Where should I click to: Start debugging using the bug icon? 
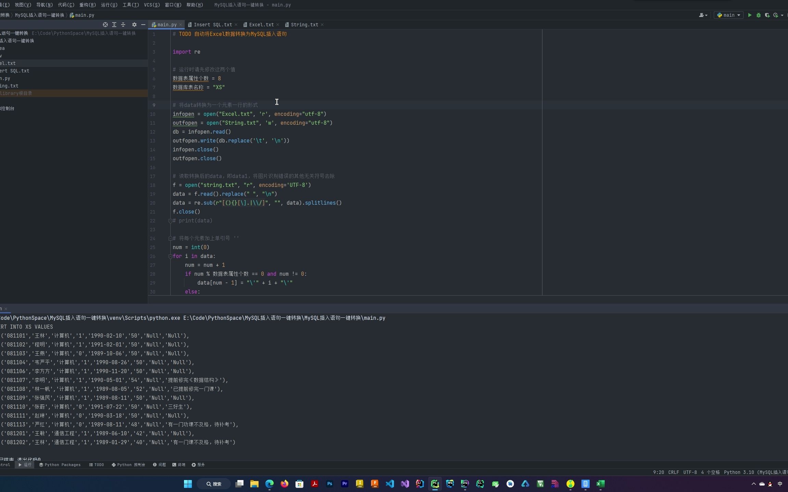(x=759, y=15)
